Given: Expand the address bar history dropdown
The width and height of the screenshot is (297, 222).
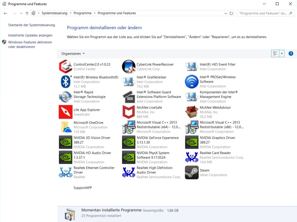Looking at the screenshot, I should [x=226, y=13].
